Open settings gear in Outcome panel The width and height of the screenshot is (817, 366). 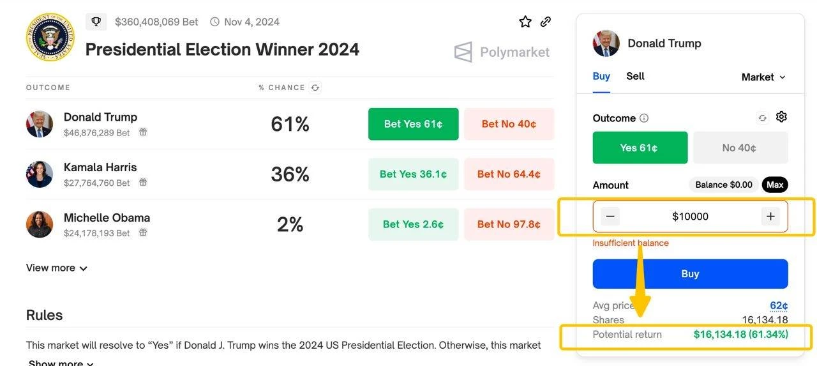[781, 117]
